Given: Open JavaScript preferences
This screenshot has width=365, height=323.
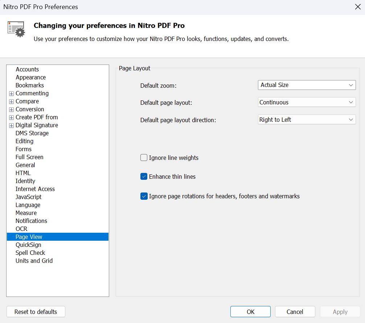Looking at the screenshot, I should click(x=28, y=197).
